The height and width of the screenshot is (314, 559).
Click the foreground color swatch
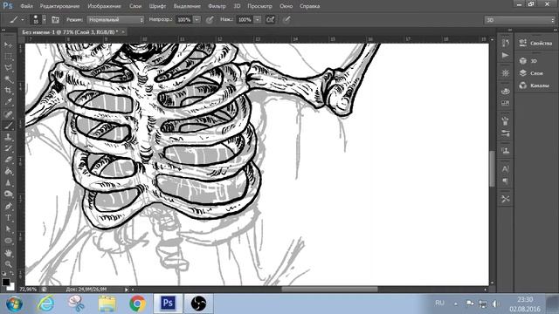point(5,282)
